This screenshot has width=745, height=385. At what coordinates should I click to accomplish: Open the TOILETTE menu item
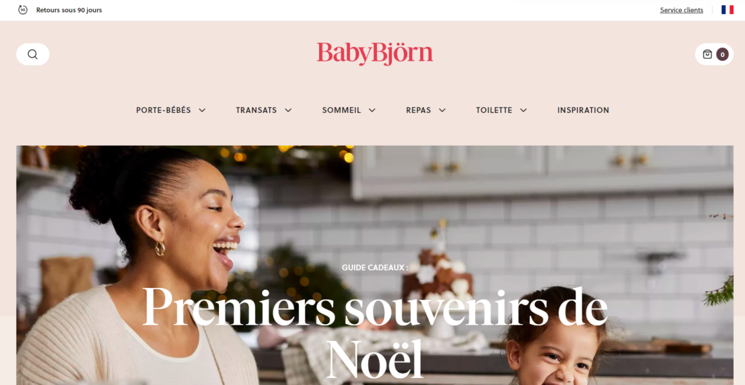[494, 110]
